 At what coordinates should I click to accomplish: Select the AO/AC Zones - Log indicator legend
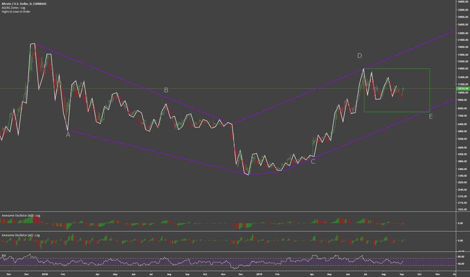click(14, 8)
